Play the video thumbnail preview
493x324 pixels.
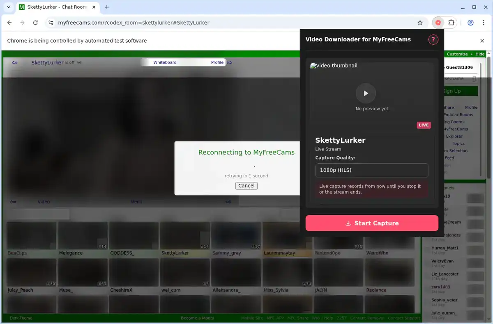pos(366,93)
